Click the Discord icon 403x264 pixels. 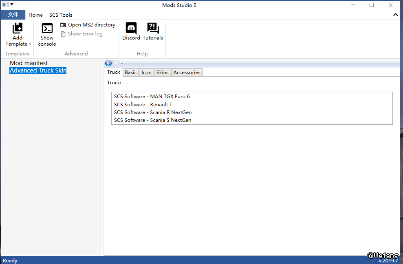tap(131, 29)
